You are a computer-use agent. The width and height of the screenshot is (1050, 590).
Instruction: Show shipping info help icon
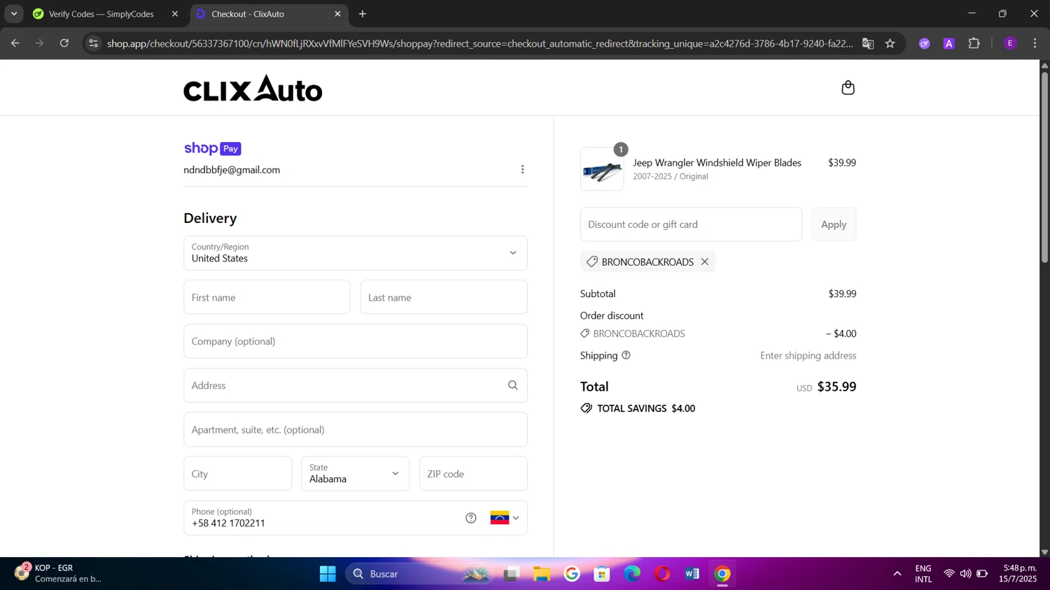[626, 355]
